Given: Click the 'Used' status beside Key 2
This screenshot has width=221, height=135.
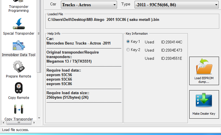Looking at the screenshot, I should pyautogui.click(x=149, y=50).
